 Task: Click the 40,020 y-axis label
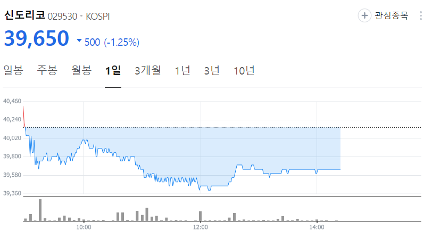[12, 138]
